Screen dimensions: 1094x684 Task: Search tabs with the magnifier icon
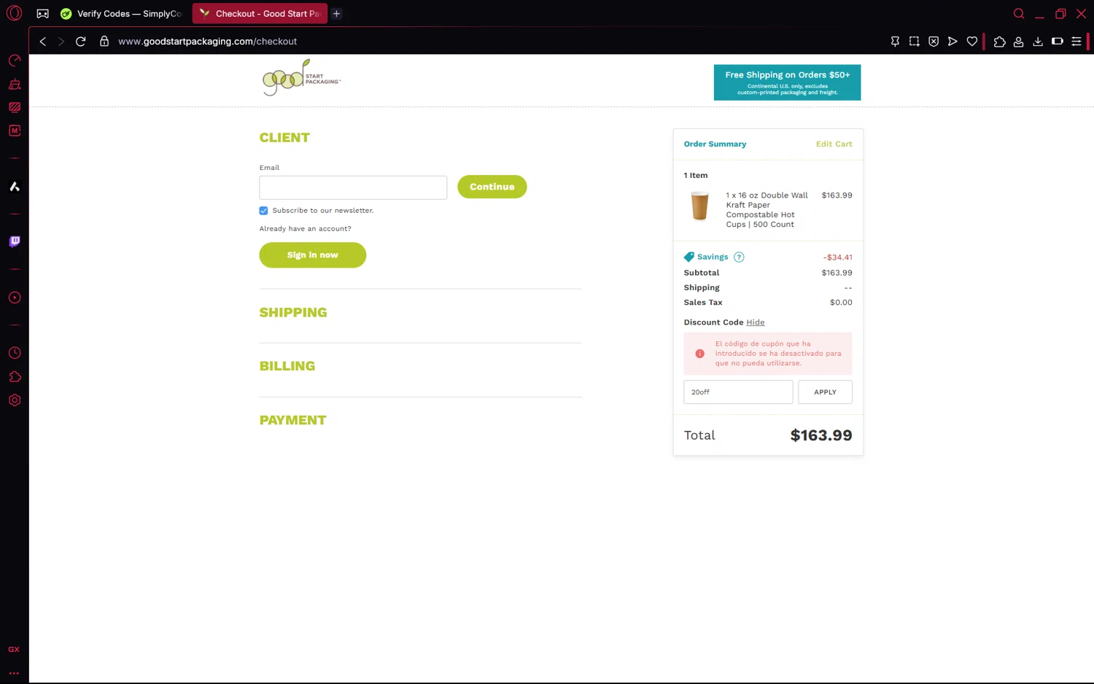pos(1019,13)
